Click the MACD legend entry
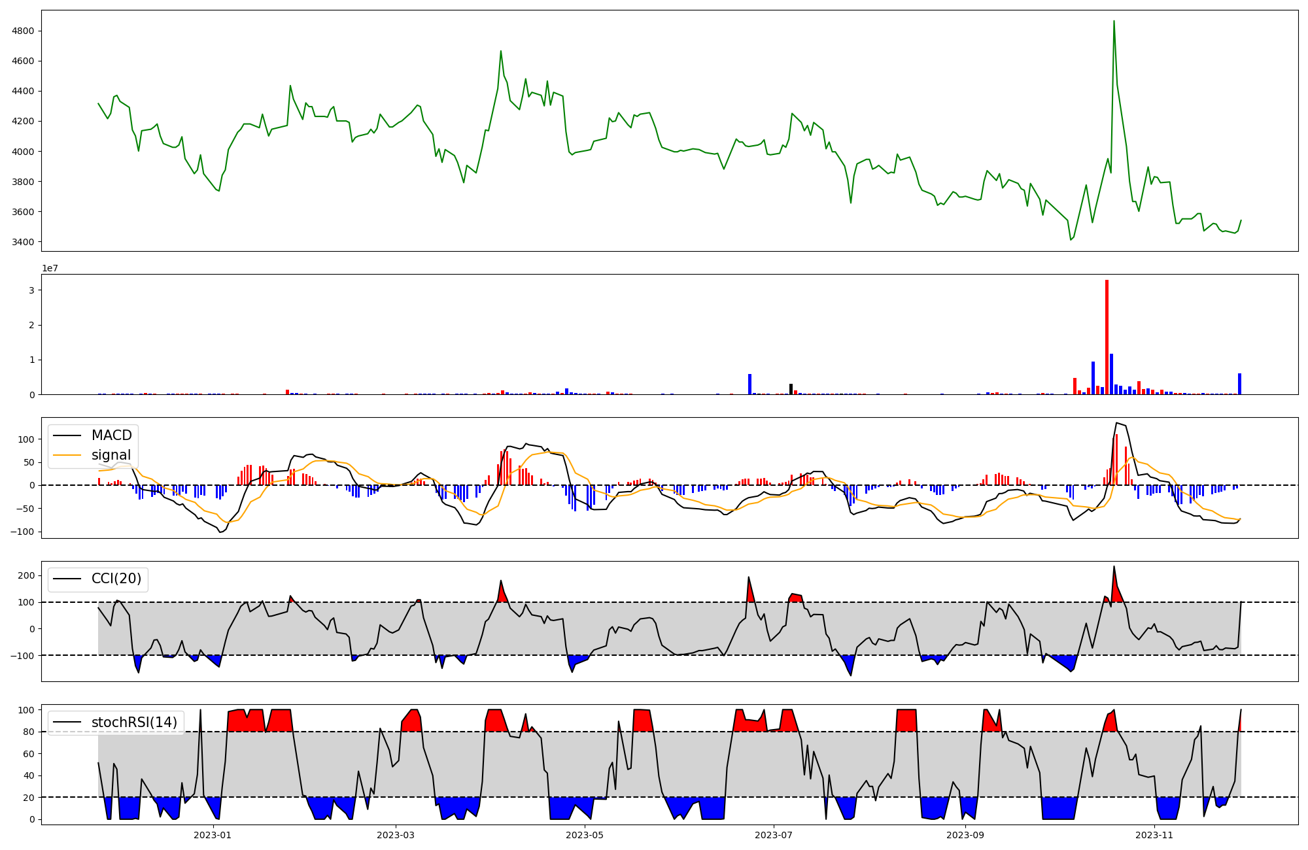 point(111,435)
